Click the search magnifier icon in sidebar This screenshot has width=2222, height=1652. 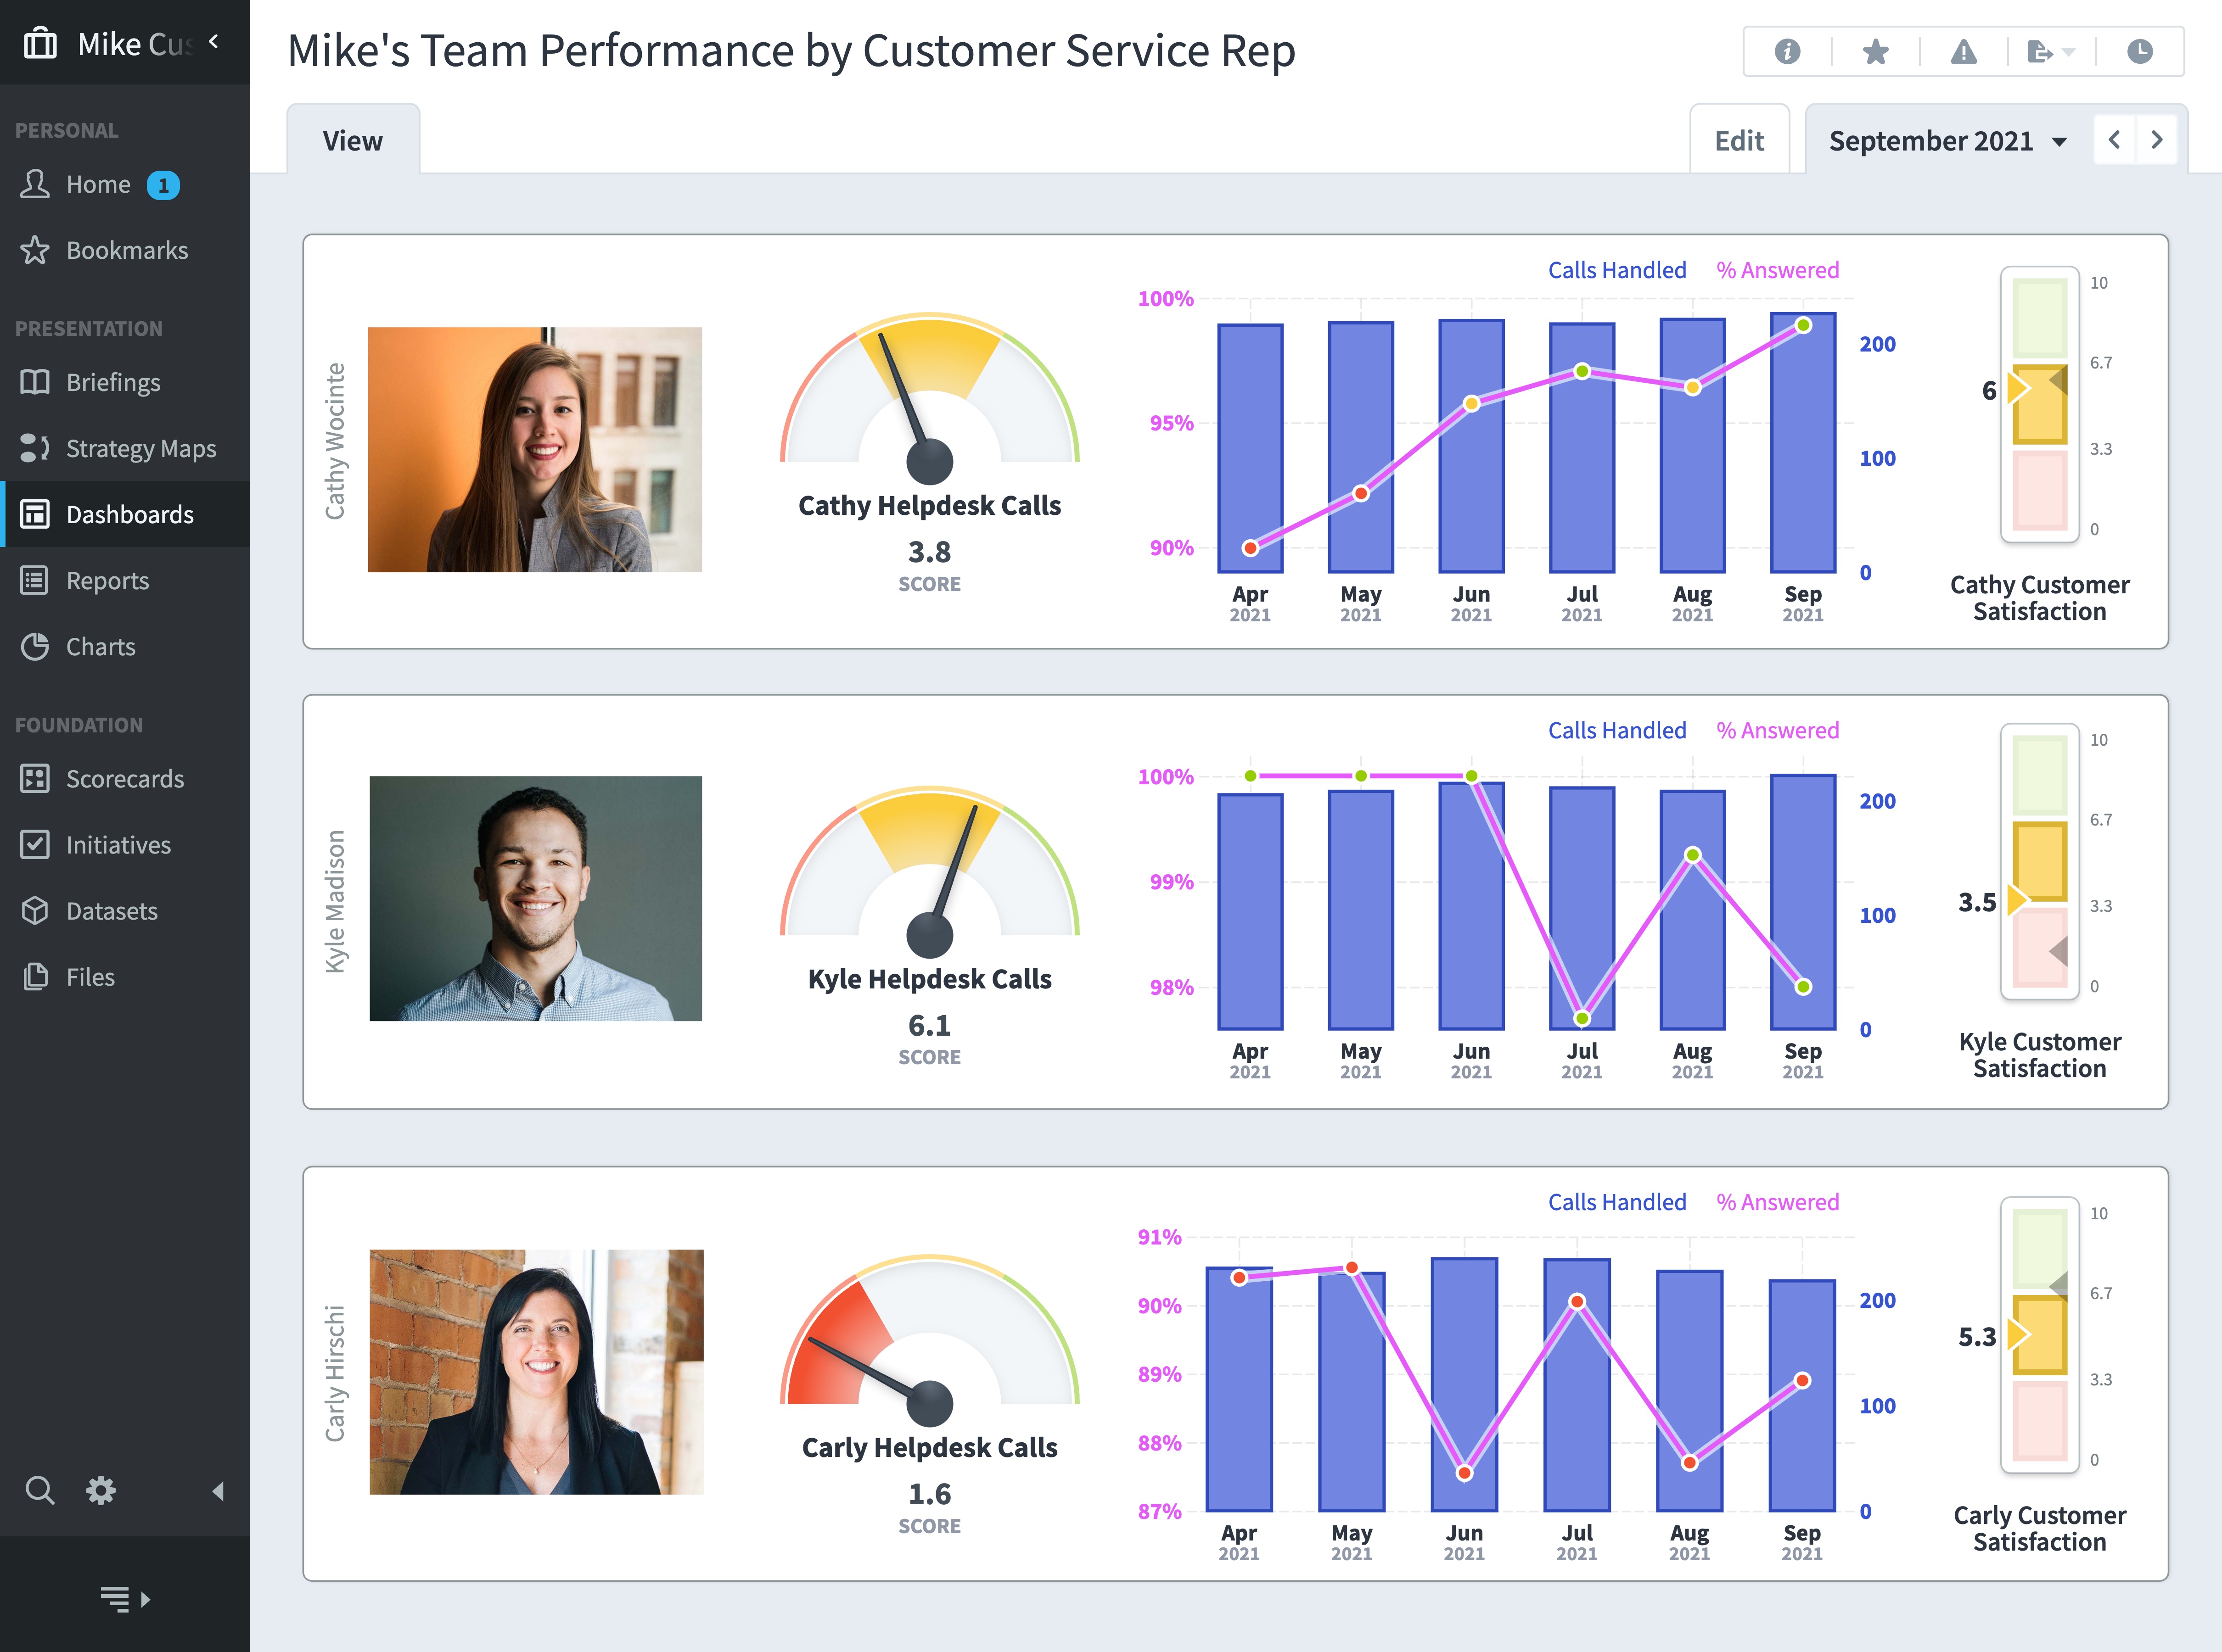tap(40, 1490)
